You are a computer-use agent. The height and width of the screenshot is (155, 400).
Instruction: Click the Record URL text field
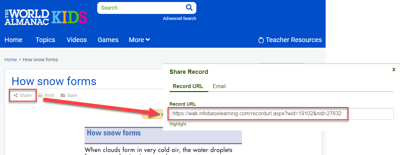point(281,114)
